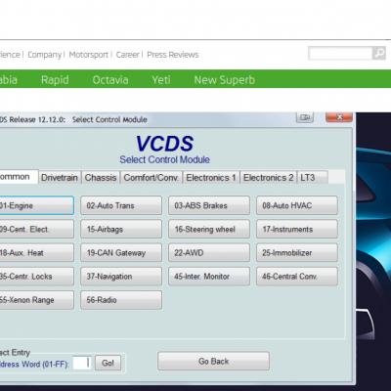The image size is (391, 391).
Task: Select Rapid in the green model bar
Action: (55, 80)
